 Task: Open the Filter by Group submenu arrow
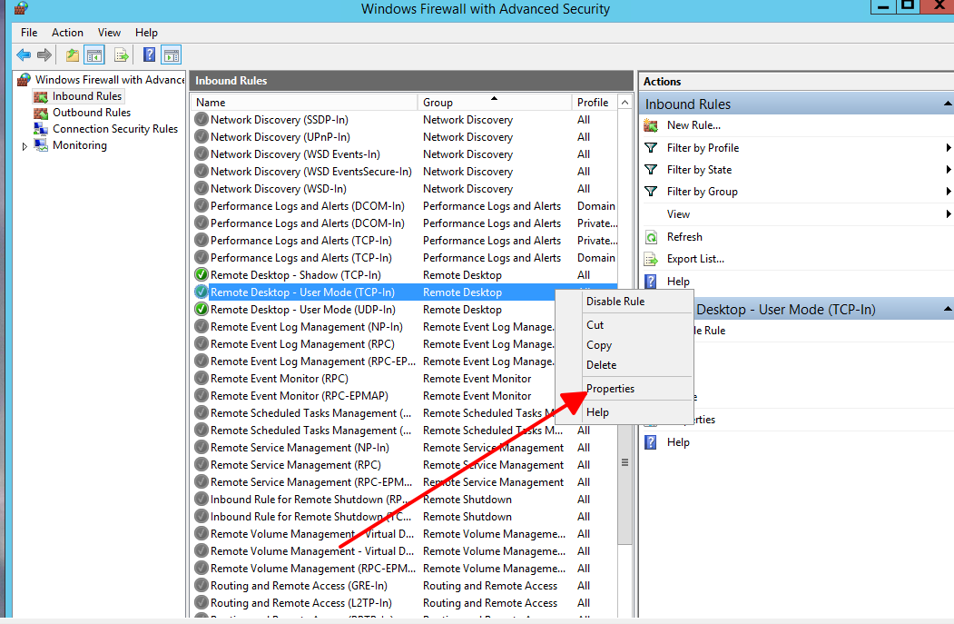pos(948,192)
